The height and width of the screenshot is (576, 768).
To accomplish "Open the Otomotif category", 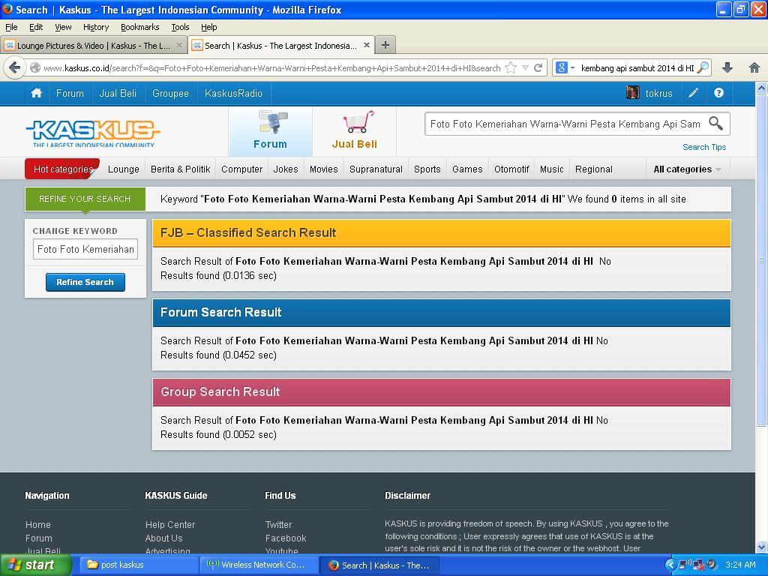I will 511,169.
